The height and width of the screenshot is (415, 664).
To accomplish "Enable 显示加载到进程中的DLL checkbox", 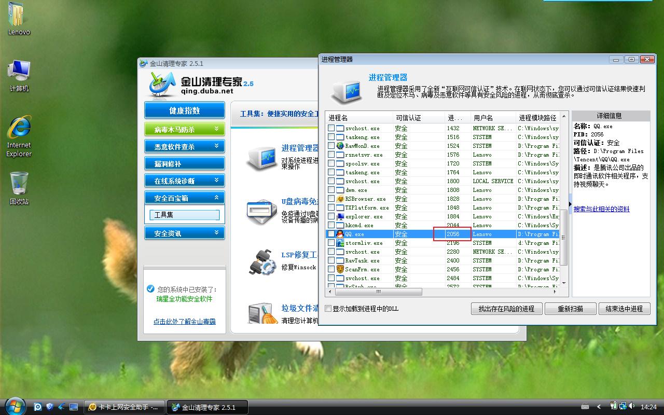I will 328,309.
